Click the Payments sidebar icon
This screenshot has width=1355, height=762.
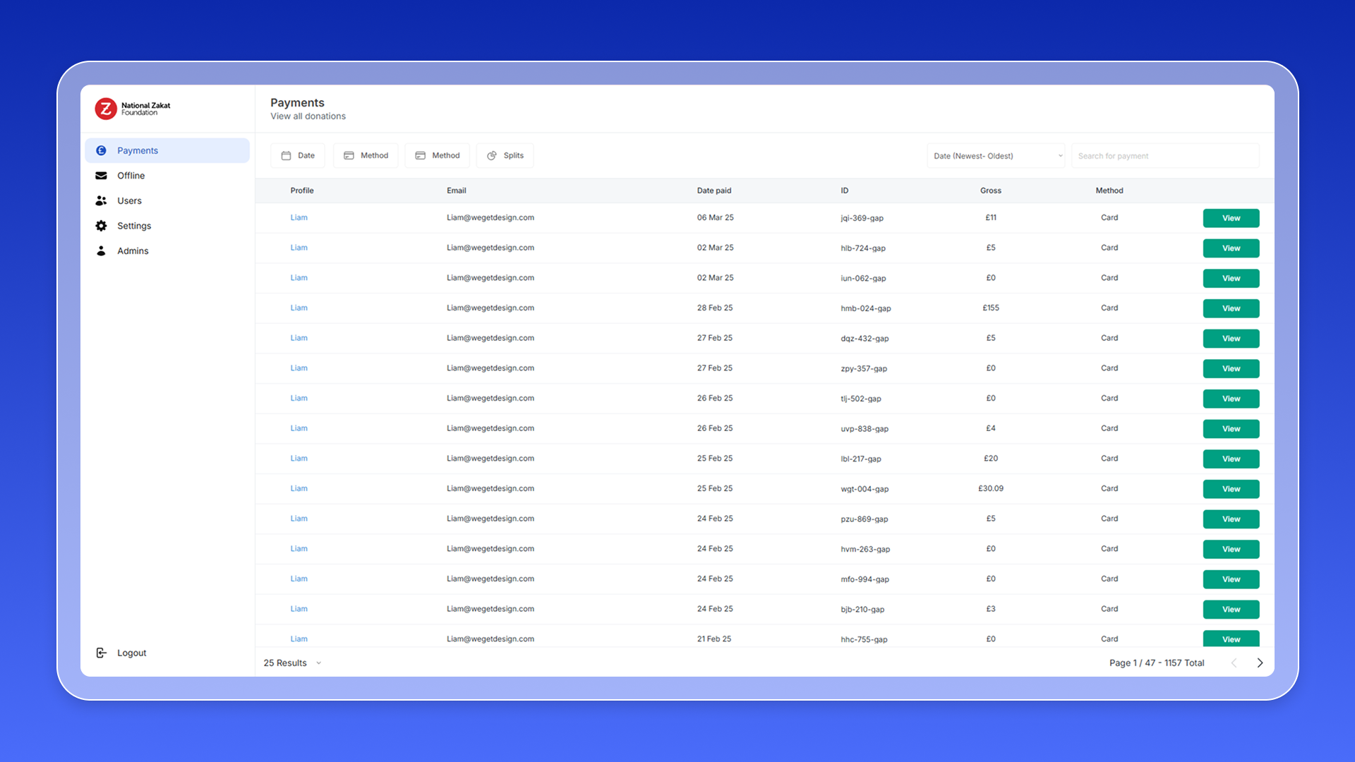pos(101,150)
